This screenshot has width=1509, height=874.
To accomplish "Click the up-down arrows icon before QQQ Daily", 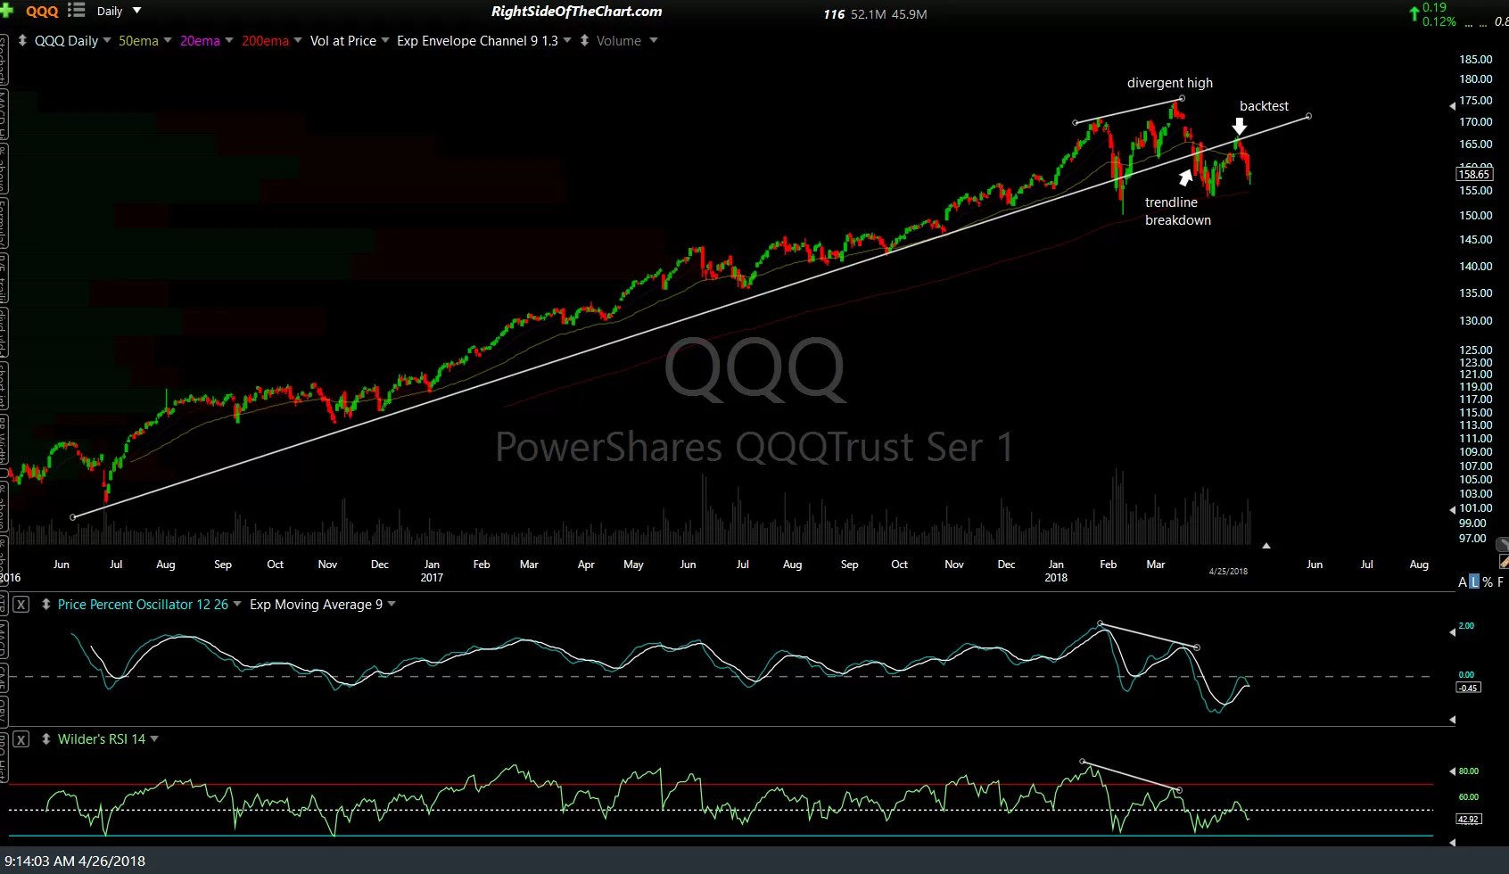I will coord(22,40).
